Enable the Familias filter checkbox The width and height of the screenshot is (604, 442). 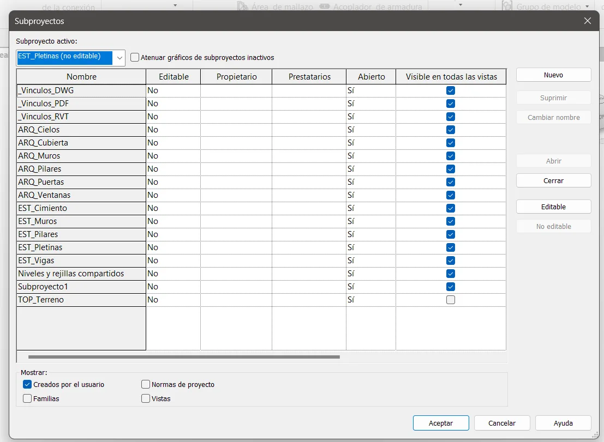point(27,398)
